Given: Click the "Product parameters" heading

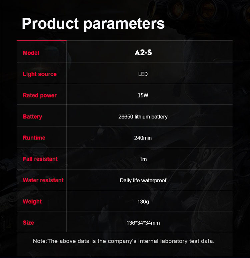Looking at the screenshot, I should (x=93, y=24).
